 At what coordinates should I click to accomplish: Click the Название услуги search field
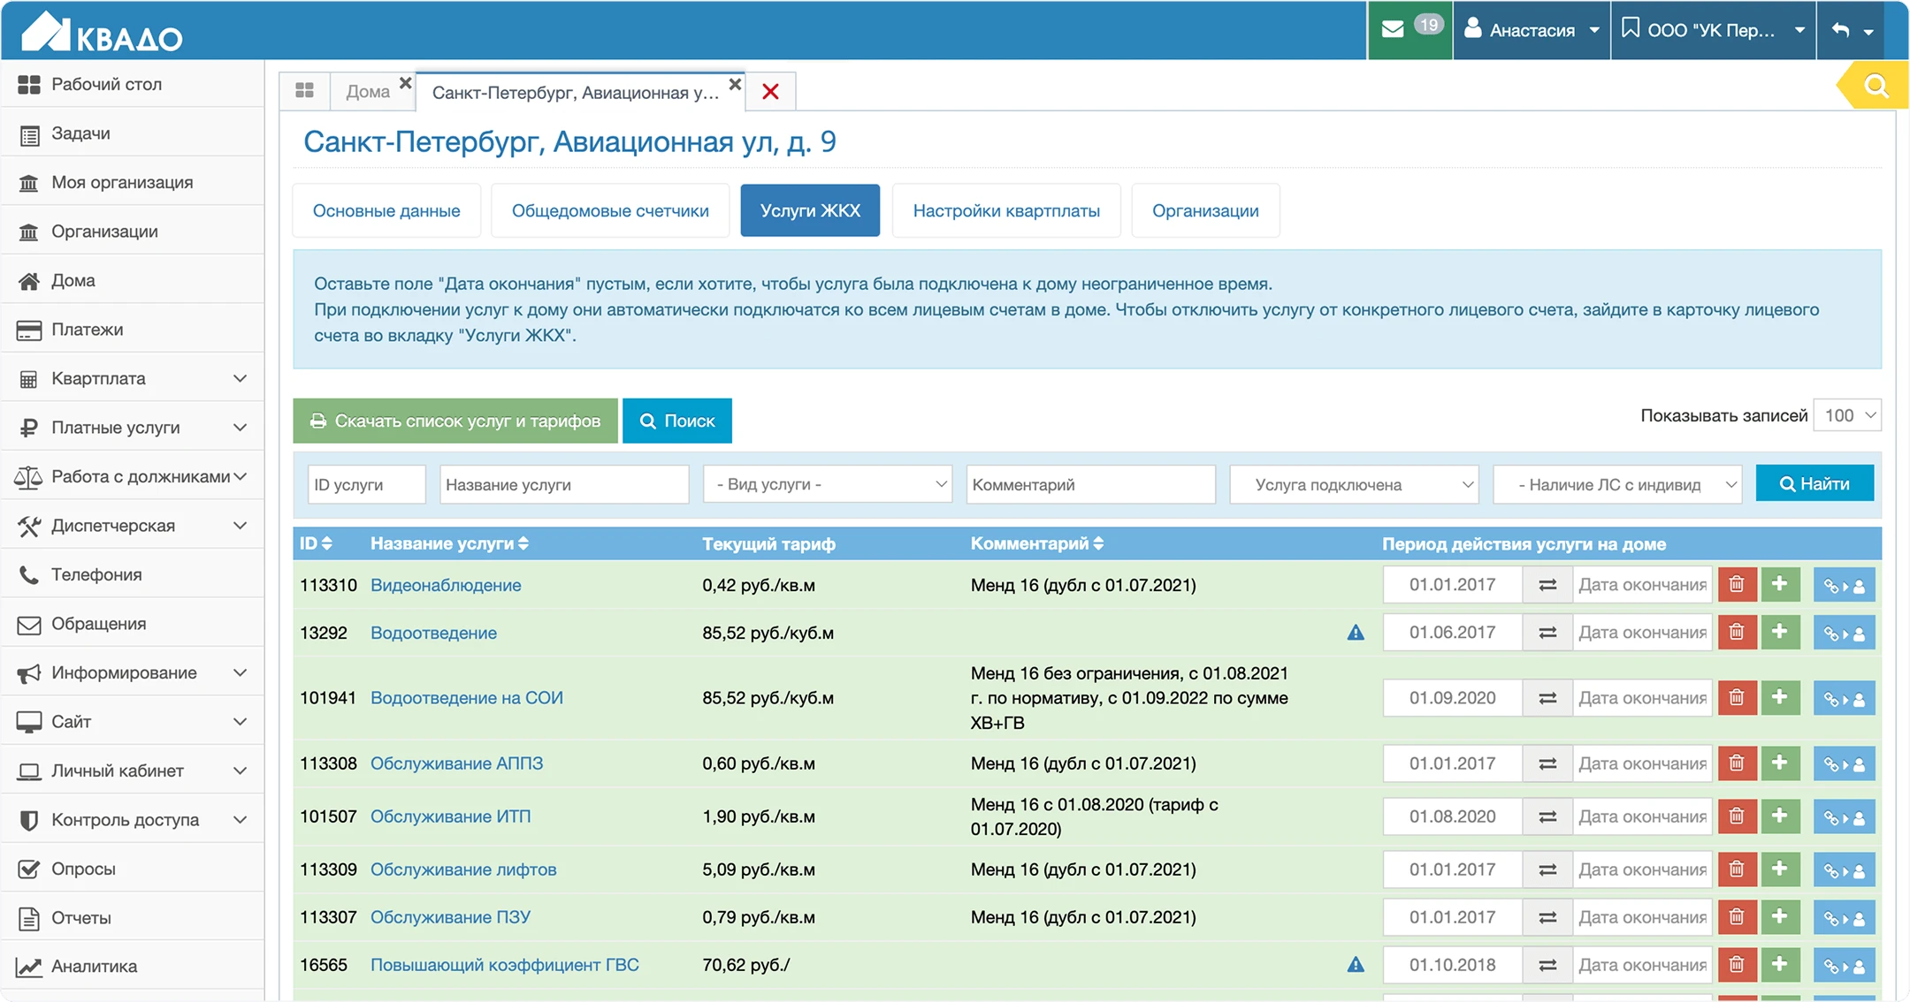point(563,484)
